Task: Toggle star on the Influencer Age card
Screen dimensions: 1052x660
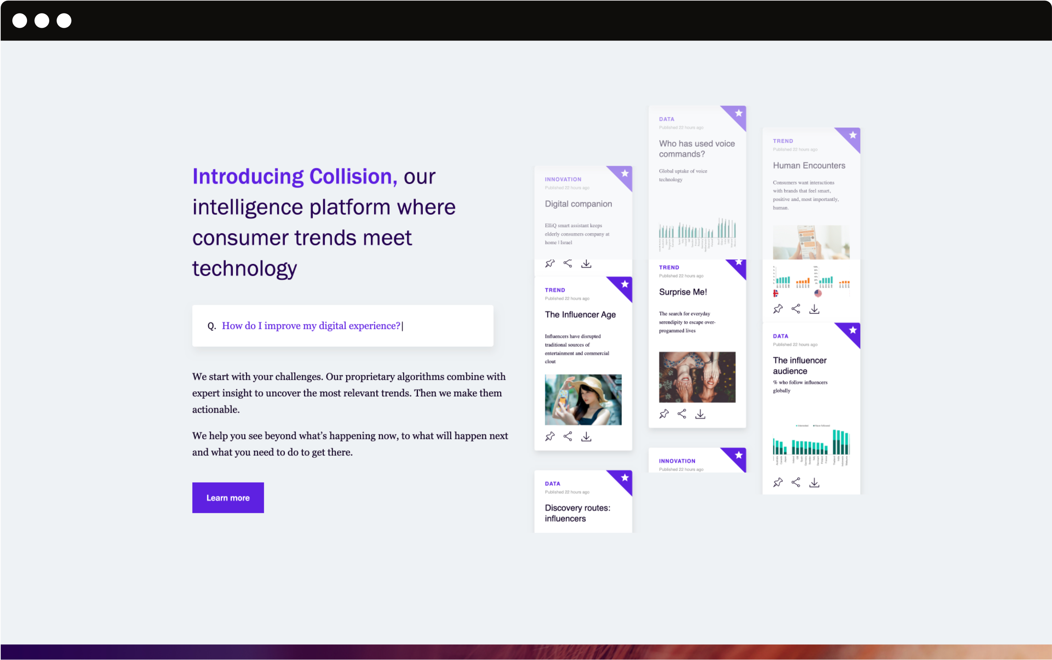Action: point(625,284)
